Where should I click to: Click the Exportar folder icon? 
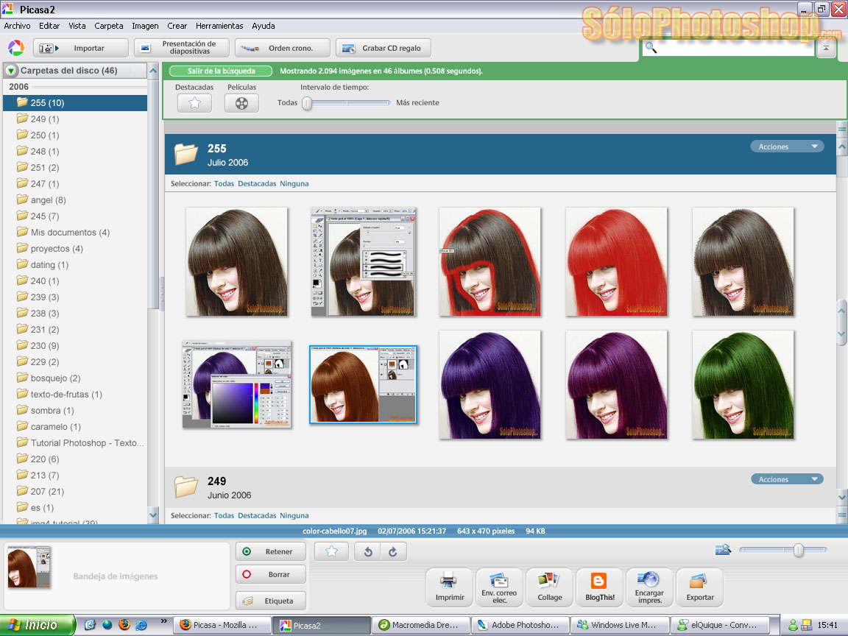(x=700, y=587)
